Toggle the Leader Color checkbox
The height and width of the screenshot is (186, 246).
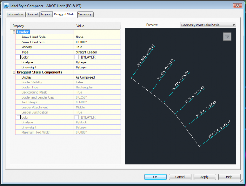(x=18, y=57)
